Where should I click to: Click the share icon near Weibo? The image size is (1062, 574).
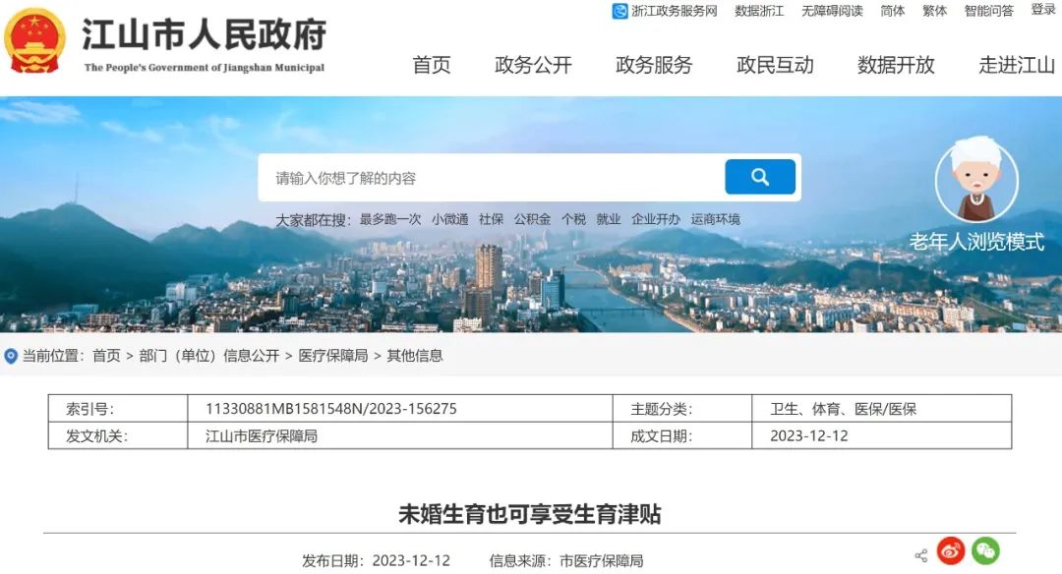point(921,555)
